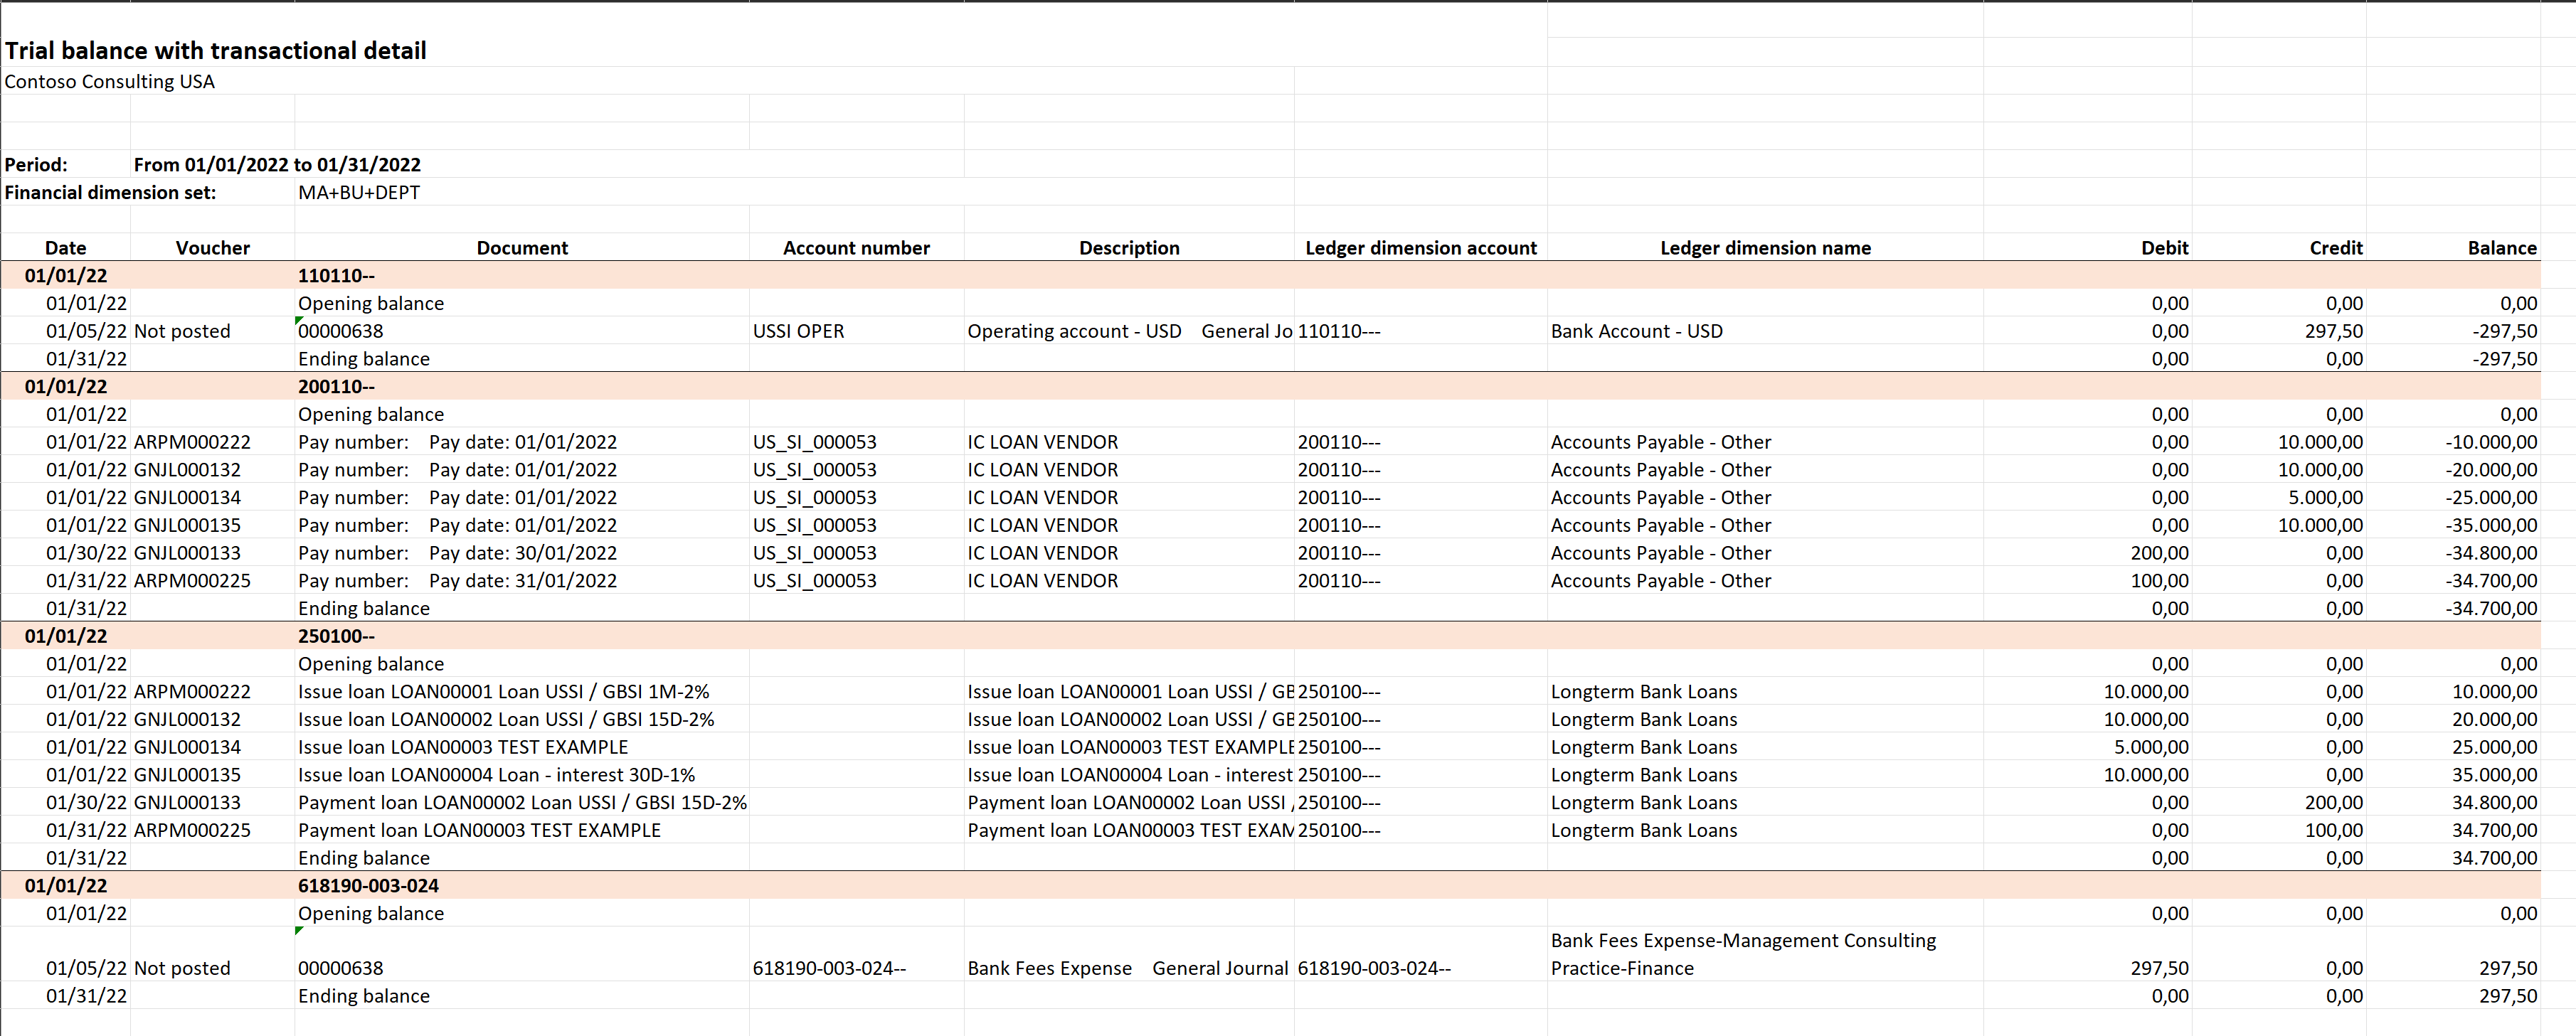Select 'Pay date: 31/01/2022' document cell

[523, 582]
